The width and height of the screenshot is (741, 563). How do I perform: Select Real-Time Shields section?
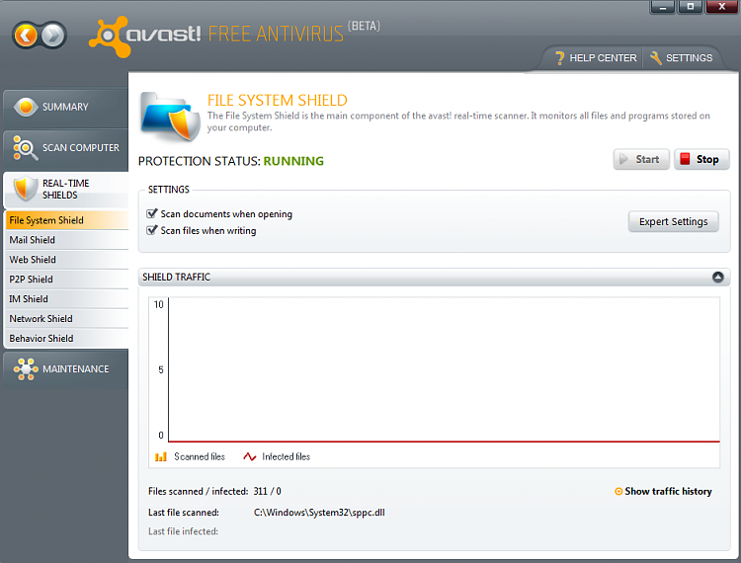click(x=65, y=189)
